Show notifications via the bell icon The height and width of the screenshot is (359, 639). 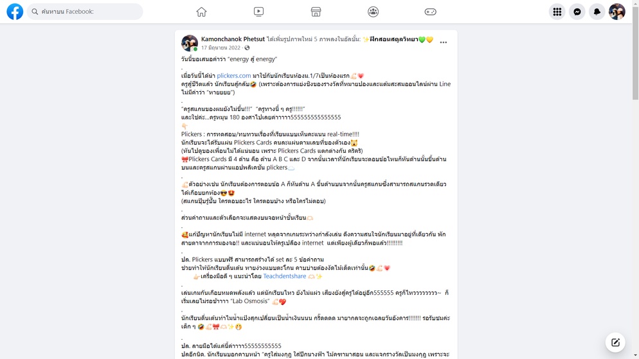click(x=597, y=12)
